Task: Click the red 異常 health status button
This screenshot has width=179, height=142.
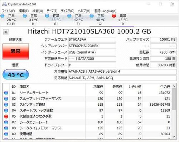Action: 16,51
